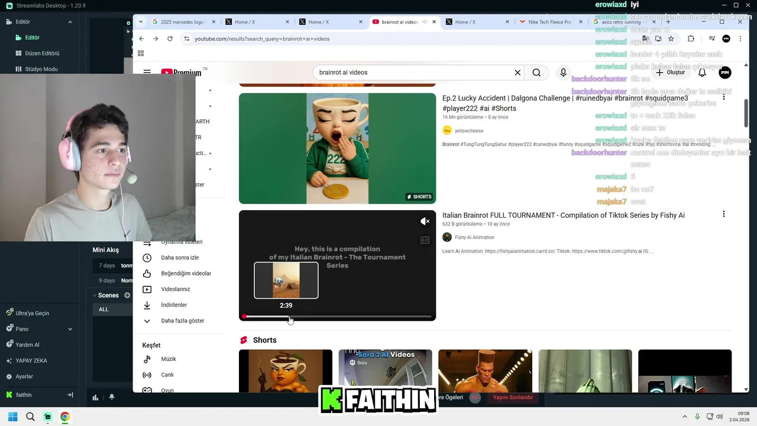This screenshot has height=426, width=757.
Task: Open YouTube notifications bell
Action: tap(702, 72)
